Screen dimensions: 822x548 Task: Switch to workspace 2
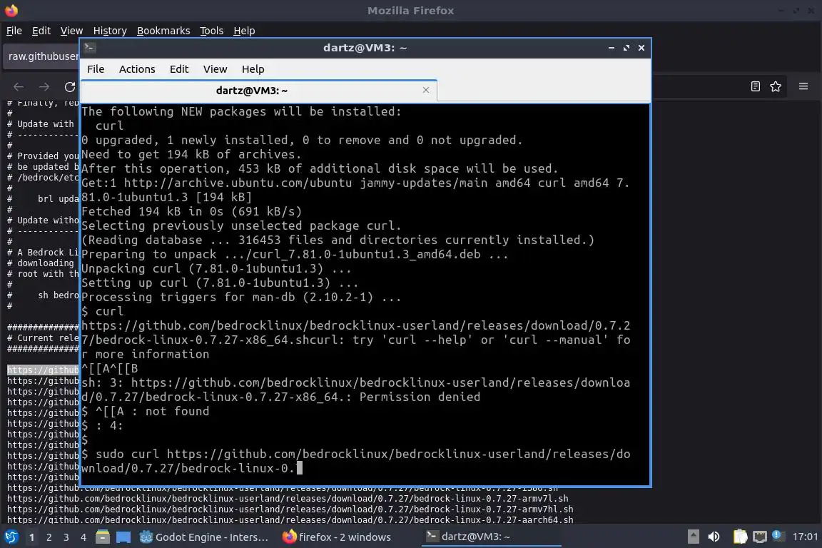coord(49,537)
